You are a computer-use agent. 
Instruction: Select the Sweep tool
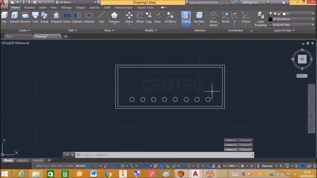[44, 17]
